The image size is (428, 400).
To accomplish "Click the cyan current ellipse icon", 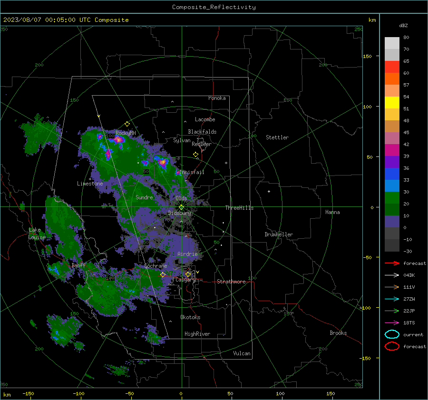I will tap(392, 334).
